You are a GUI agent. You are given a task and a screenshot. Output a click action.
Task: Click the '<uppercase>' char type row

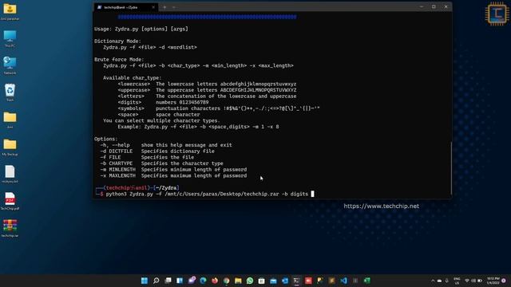[207, 90]
